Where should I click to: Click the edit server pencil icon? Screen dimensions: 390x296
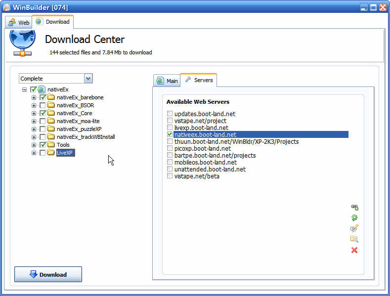(354, 228)
